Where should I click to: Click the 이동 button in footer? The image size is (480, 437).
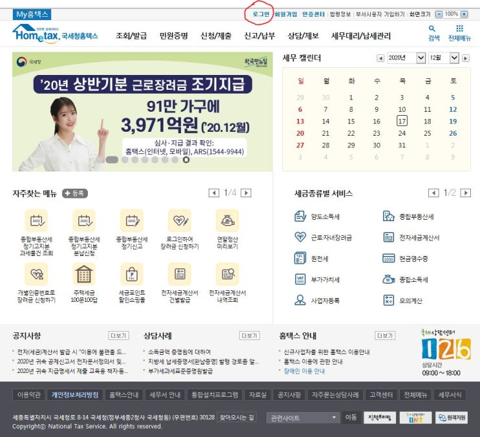351,418
